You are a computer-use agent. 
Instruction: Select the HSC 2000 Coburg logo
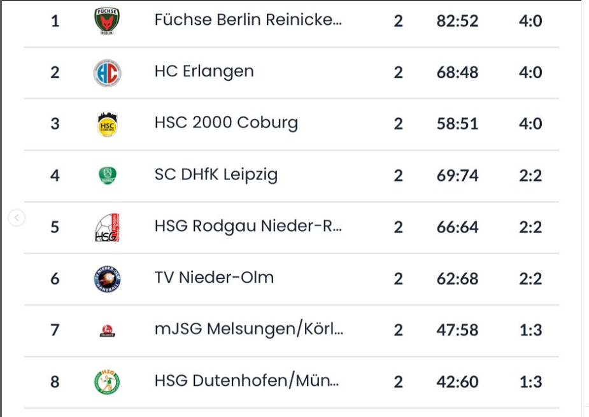tap(107, 124)
